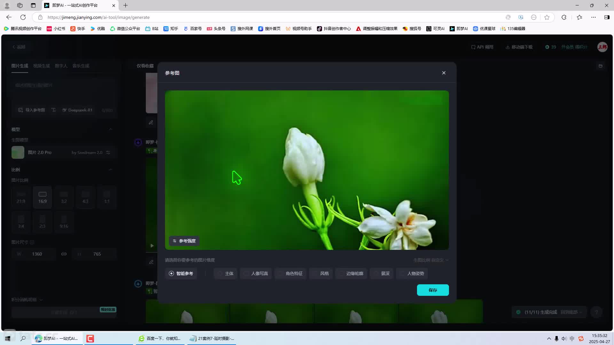Image resolution: width=614 pixels, height=345 pixels.
Task: Collapse the 比例 section
Action: click(x=111, y=170)
